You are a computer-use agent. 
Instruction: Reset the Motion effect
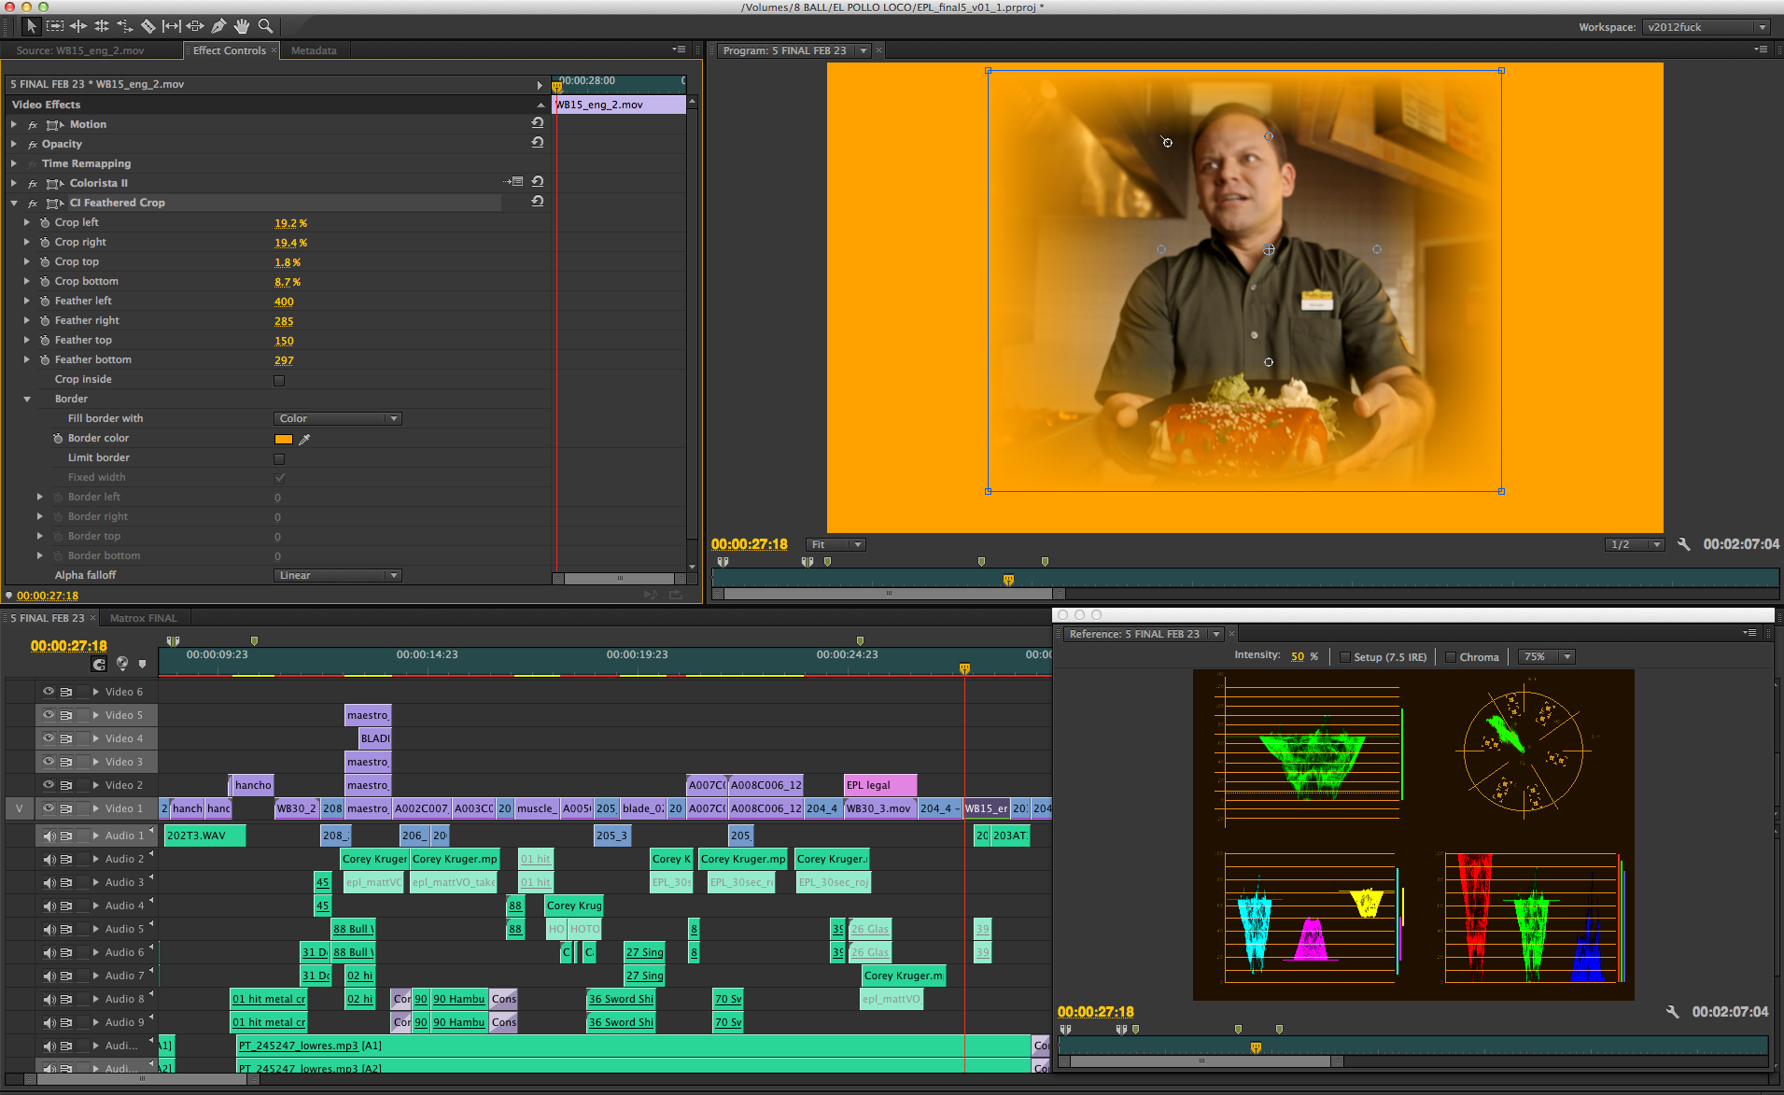pos(538,123)
